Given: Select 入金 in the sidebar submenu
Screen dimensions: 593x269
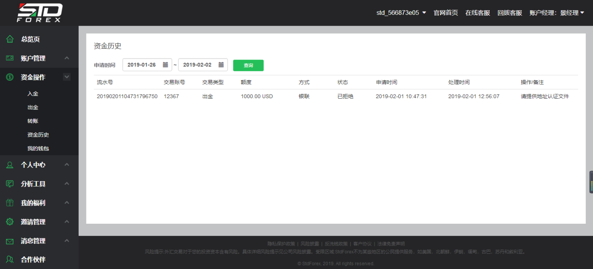Looking at the screenshot, I should (x=33, y=94).
